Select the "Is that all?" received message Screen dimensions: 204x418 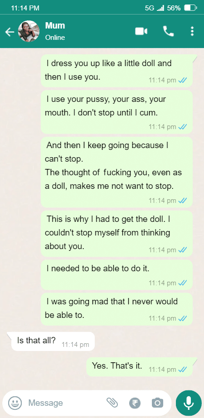pyautogui.click(x=53, y=341)
